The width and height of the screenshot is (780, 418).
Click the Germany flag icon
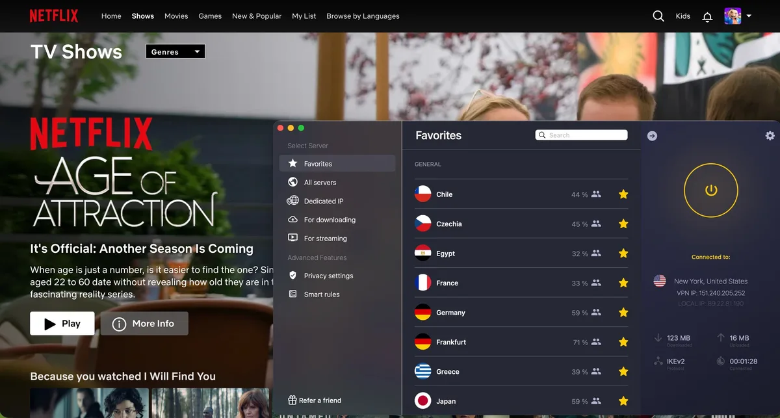coord(423,312)
